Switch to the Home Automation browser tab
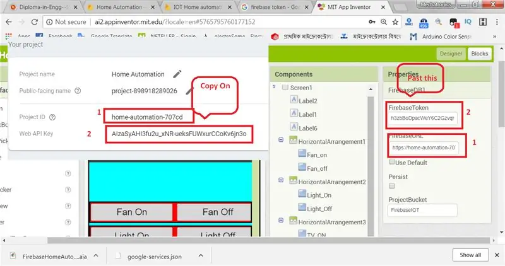 [121, 7]
